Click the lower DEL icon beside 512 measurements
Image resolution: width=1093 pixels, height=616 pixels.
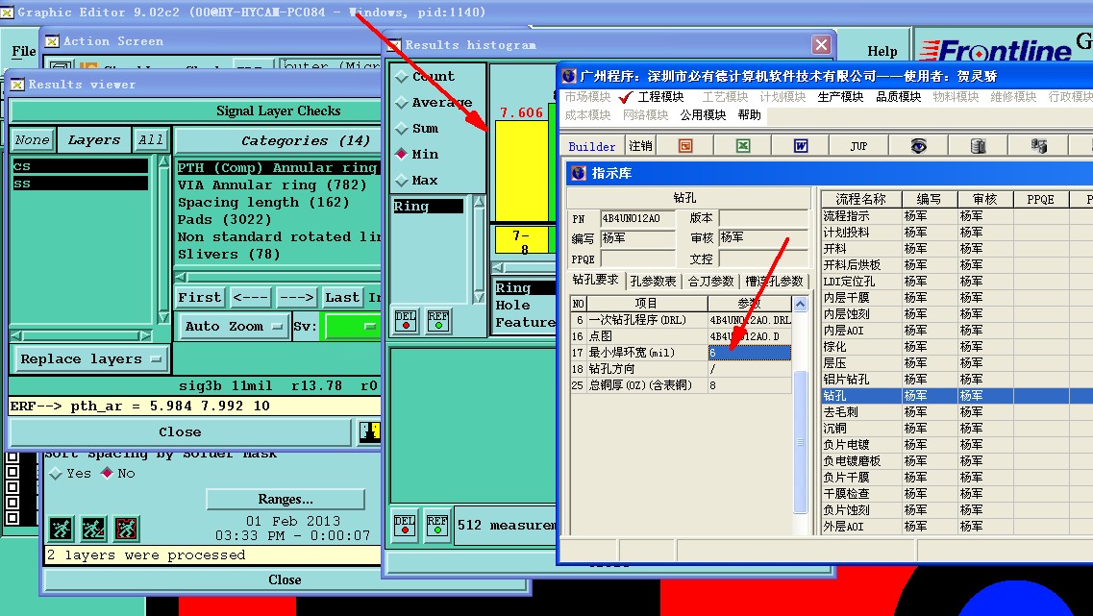coord(405,526)
